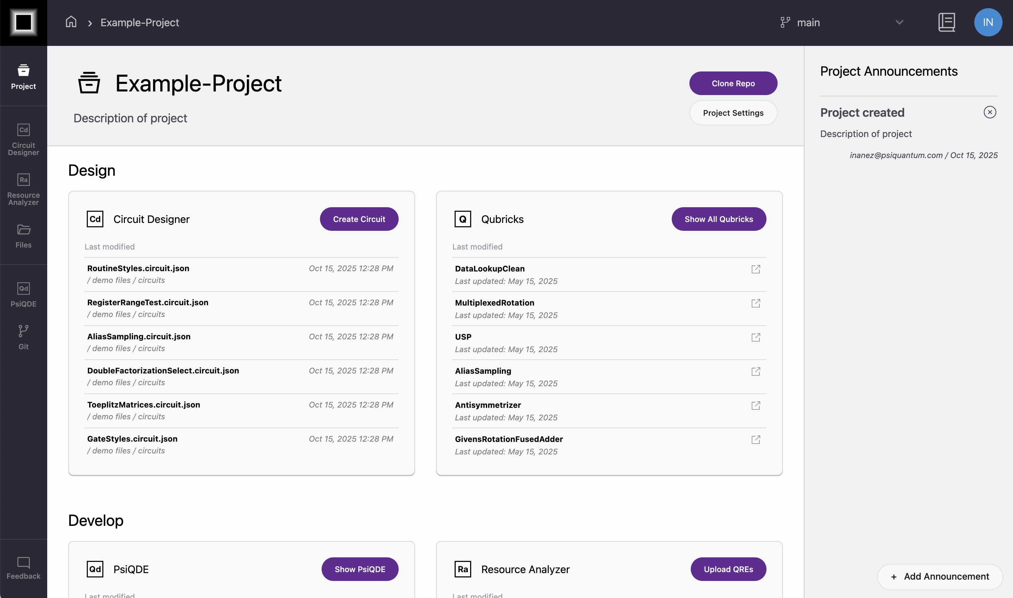Go to home via house icon
The height and width of the screenshot is (598, 1013).
click(71, 22)
